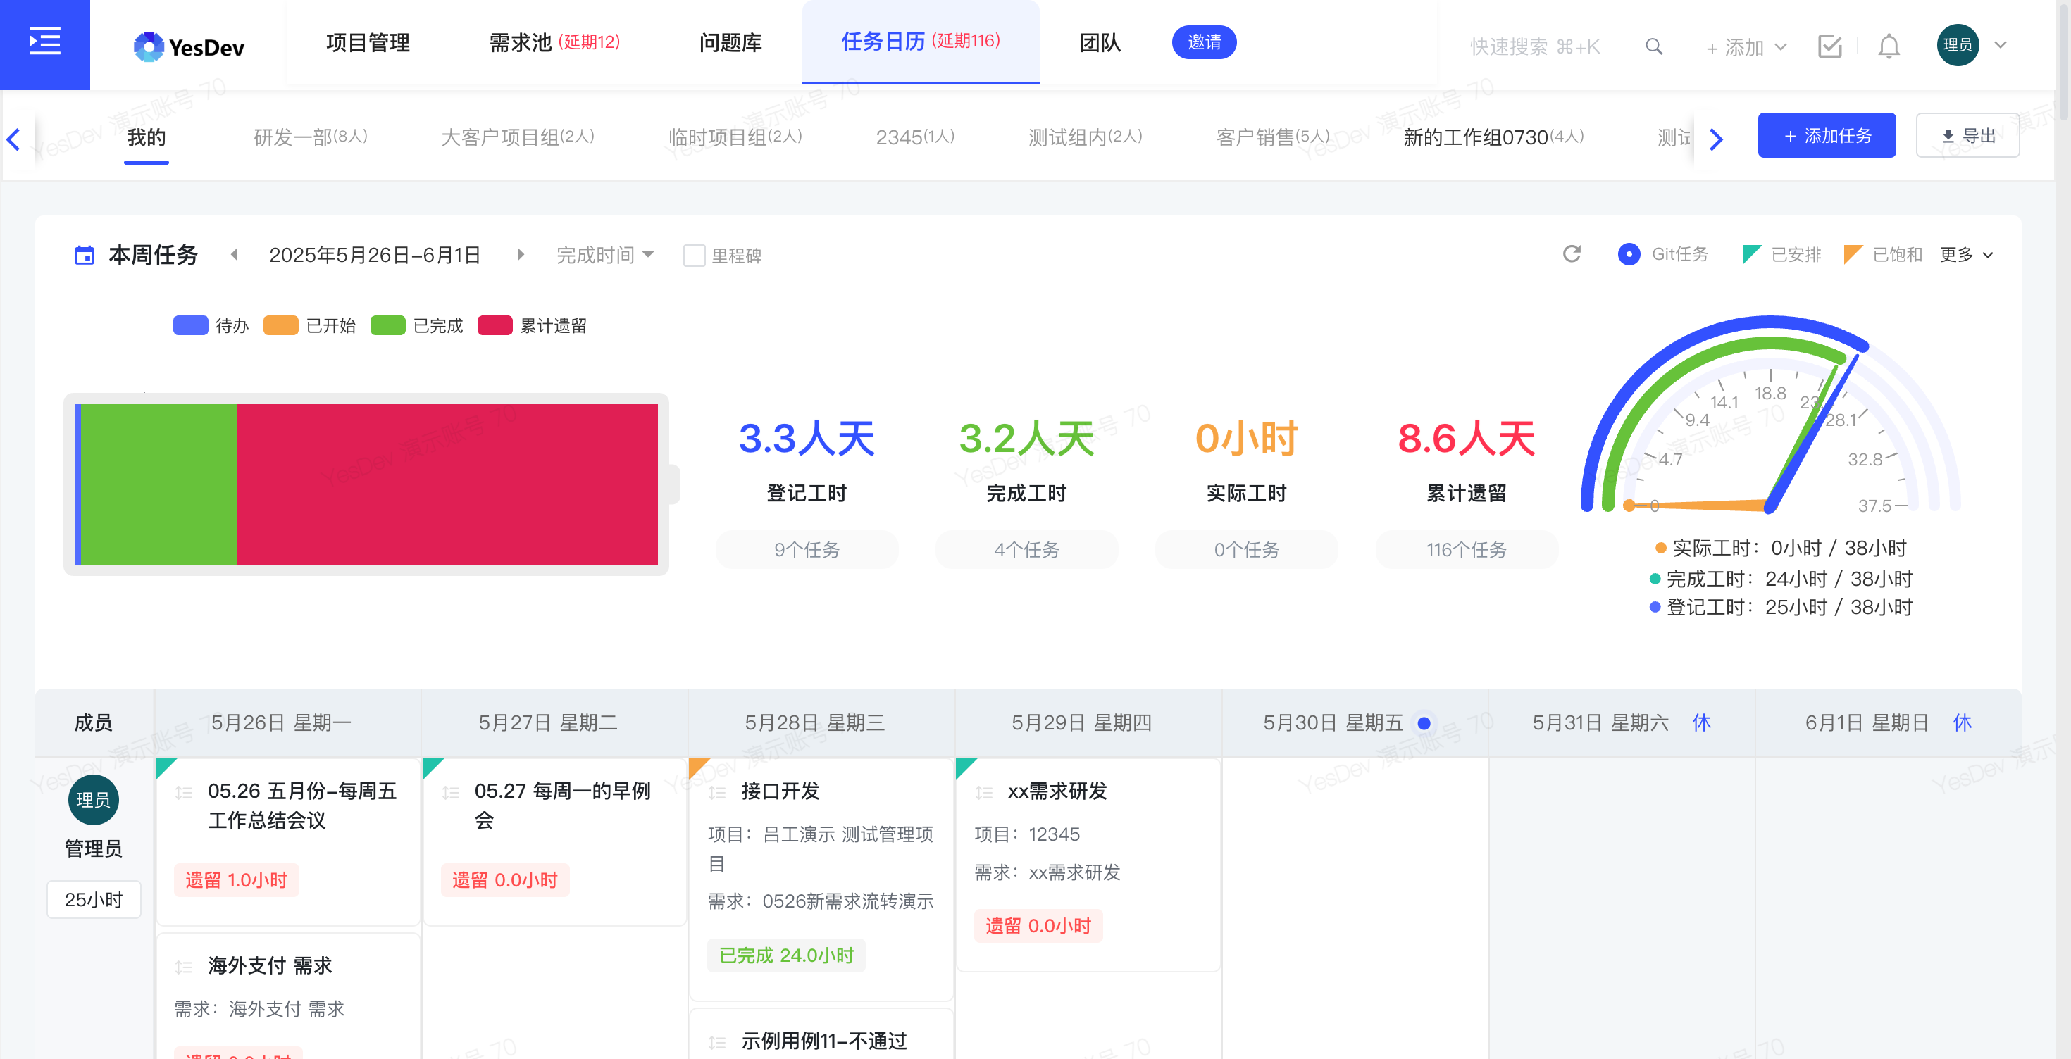
Task: Click the 管理员 member avatar in calendar
Action: (93, 799)
